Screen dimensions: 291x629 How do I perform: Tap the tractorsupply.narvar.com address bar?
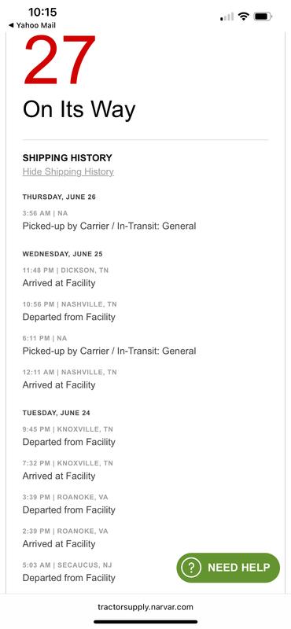pyautogui.click(x=145, y=606)
